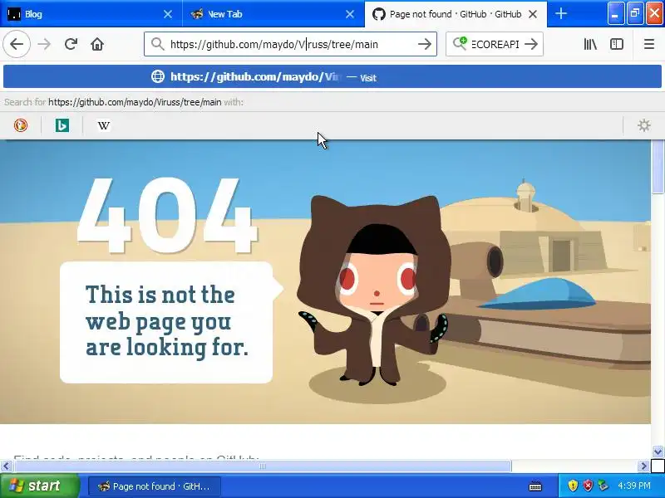
Task: Click the 4:39 PM system clock
Action: click(634, 486)
